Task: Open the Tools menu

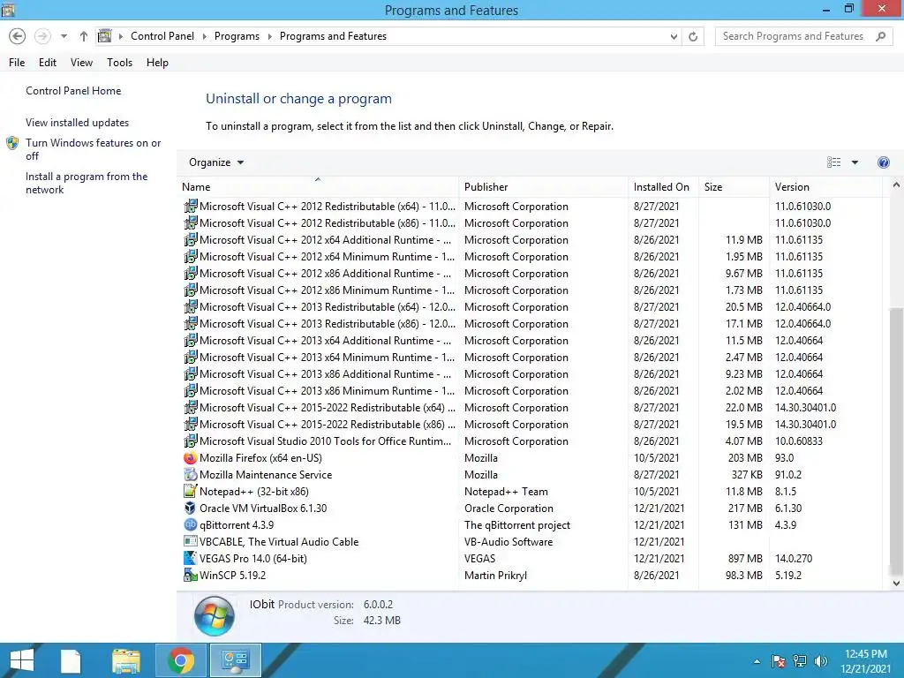Action: (119, 63)
